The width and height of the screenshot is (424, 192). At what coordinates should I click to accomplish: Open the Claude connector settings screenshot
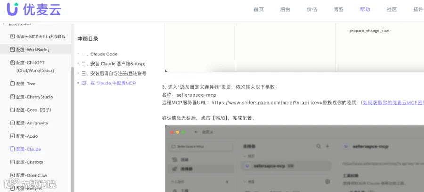tap(294, 159)
